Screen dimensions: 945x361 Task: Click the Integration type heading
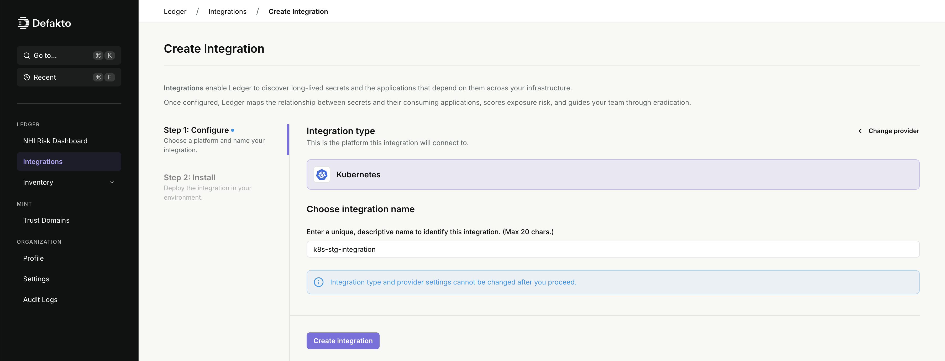pos(341,131)
